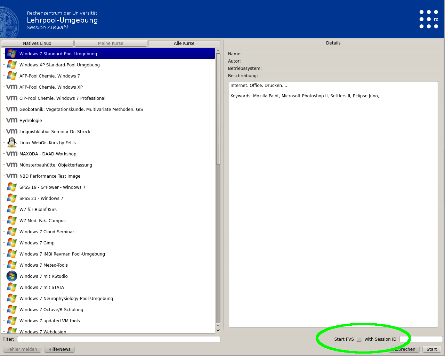Click the Windows icon of Windows 7 Octave/R-Schulung
Screen dimensions: 445x356
tap(12, 309)
